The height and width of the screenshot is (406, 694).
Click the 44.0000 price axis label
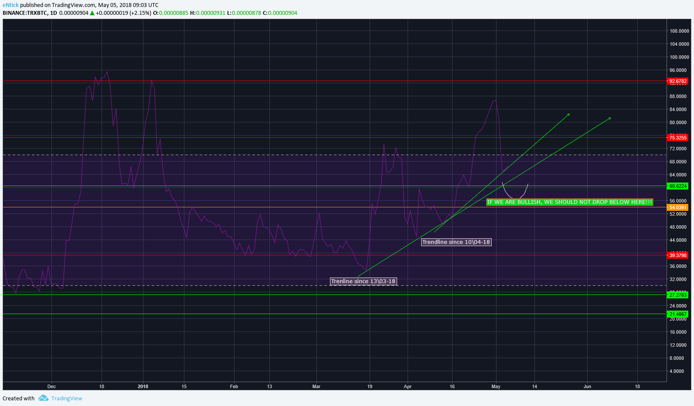coord(678,240)
